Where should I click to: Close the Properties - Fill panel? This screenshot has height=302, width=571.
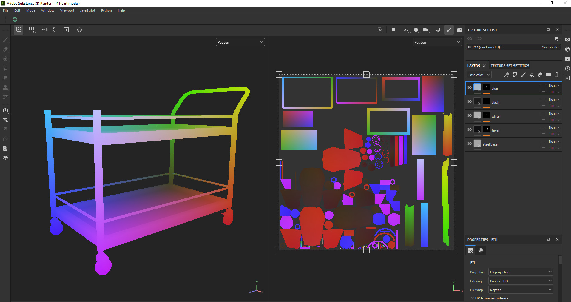(x=557, y=240)
